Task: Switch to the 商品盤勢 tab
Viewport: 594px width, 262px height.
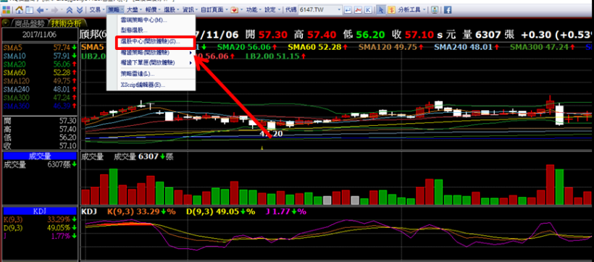Action: click(29, 23)
